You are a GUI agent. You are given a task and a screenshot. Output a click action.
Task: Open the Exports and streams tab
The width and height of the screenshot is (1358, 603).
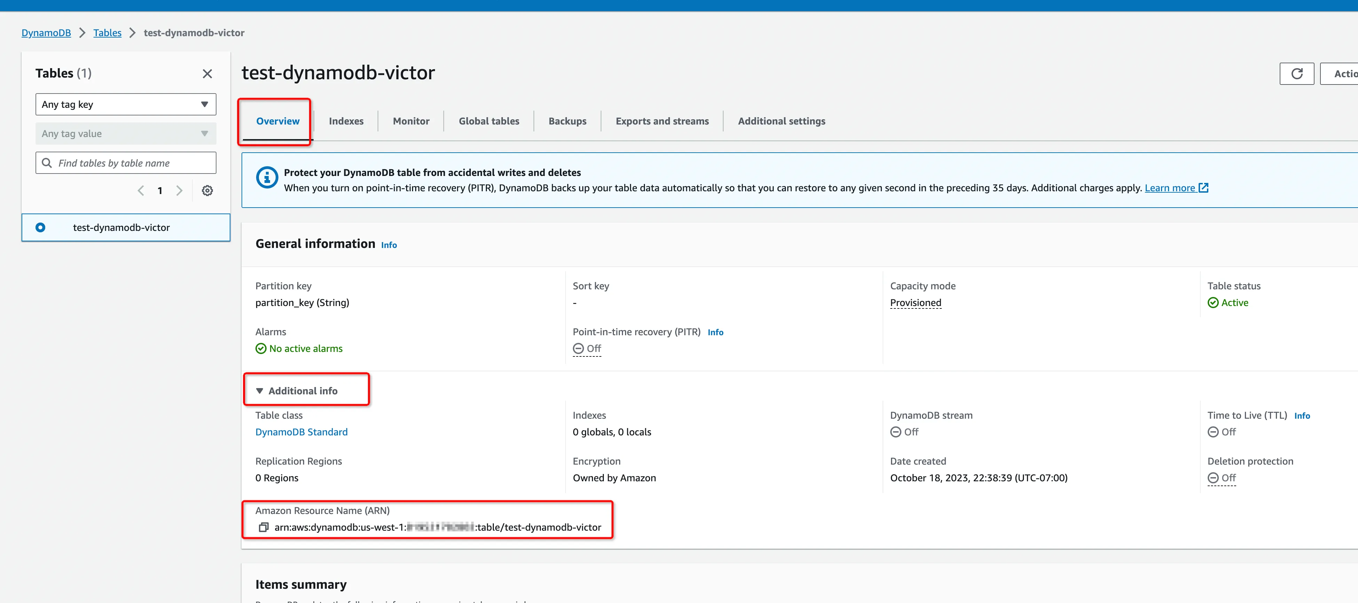[x=662, y=121]
